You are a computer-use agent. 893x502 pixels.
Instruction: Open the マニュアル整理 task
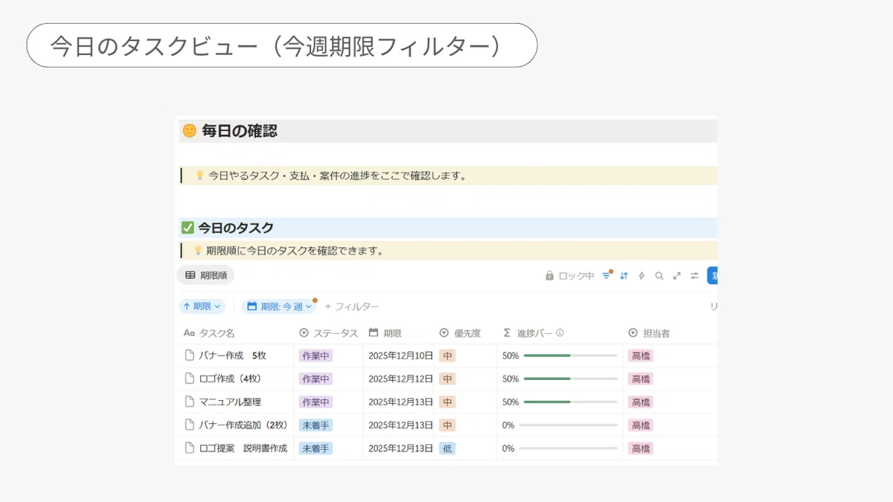pos(230,402)
